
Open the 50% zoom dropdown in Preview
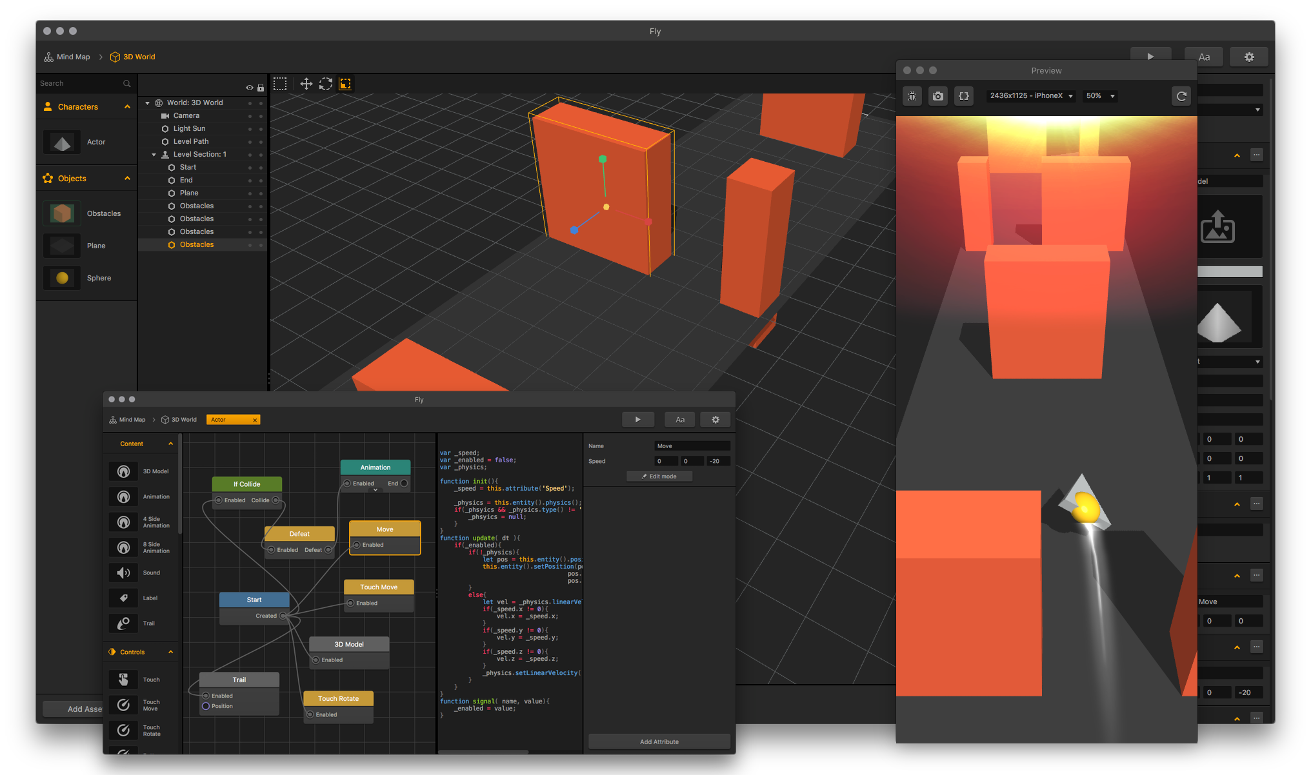pyautogui.click(x=1101, y=96)
